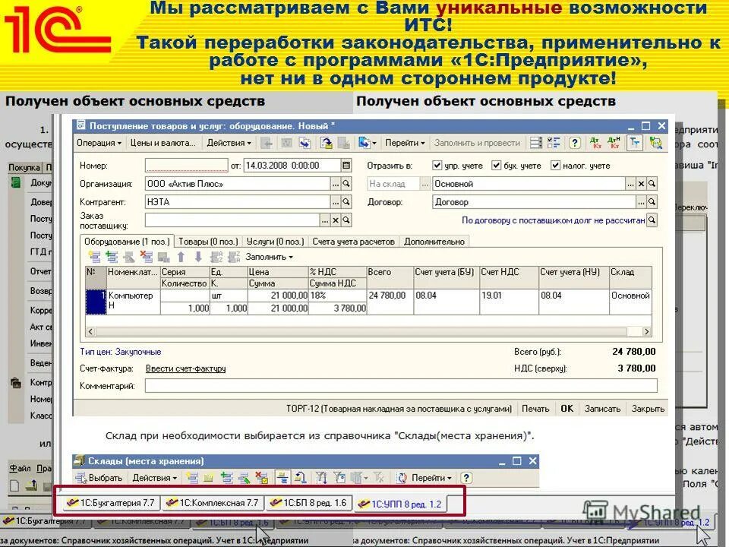Screen dimensions: 729x547
Task: Switch to Оборудование (1 поз.) tab
Action: point(127,242)
